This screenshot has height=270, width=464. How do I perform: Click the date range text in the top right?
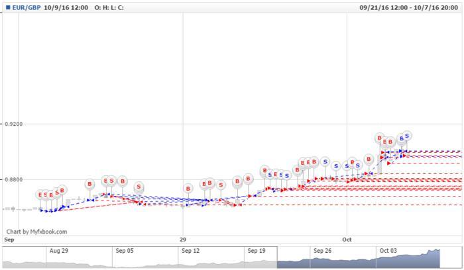click(x=408, y=8)
